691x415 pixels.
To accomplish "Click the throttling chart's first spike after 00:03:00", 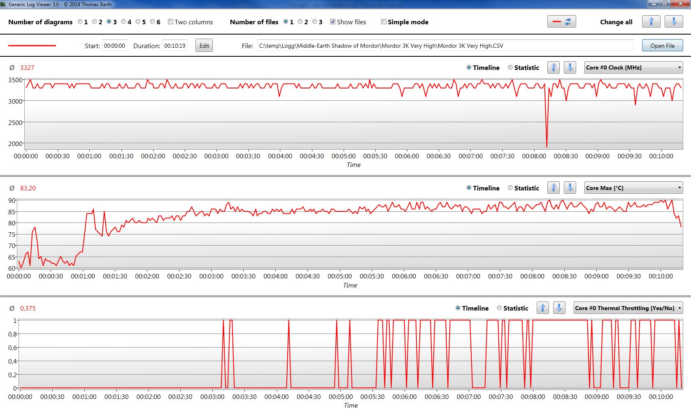I will coord(223,354).
